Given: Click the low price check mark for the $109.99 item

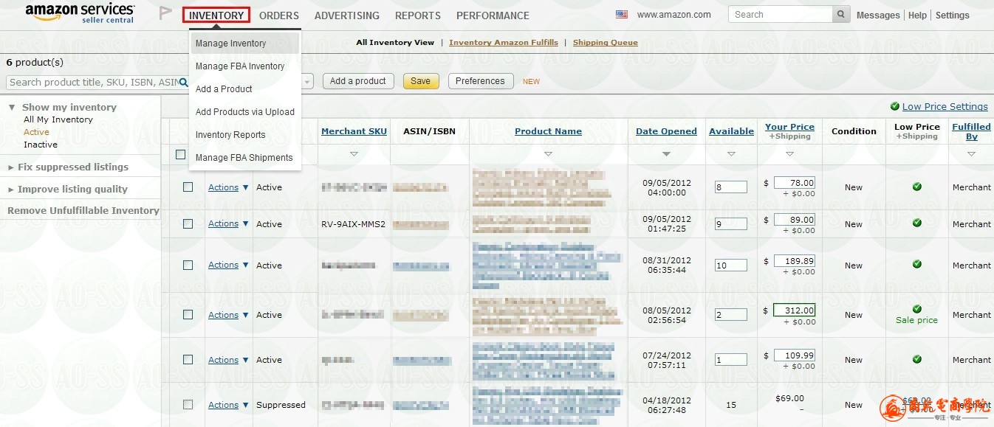Looking at the screenshot, I should point(917,359).
